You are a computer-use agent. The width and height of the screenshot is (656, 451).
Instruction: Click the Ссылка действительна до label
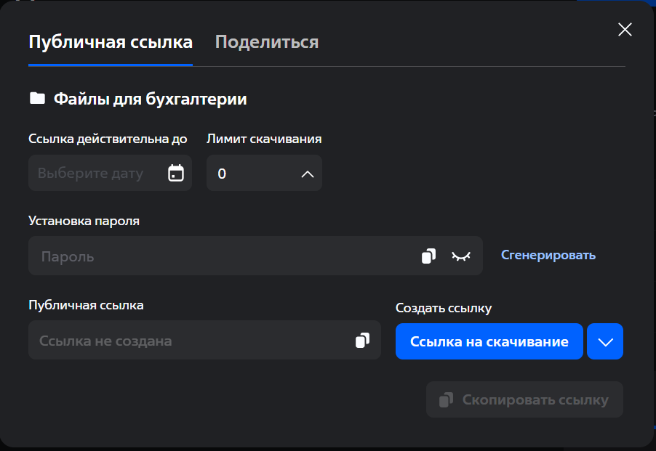pos(108,139)
